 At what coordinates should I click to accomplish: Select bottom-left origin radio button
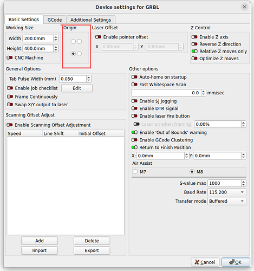[73, 54]
